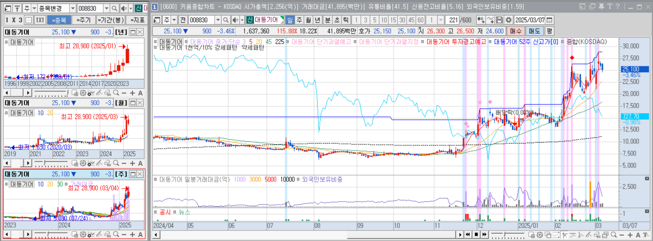653x241 pixels.
Task: Select the 60 interval button
Action: click(x=421, y=20)
